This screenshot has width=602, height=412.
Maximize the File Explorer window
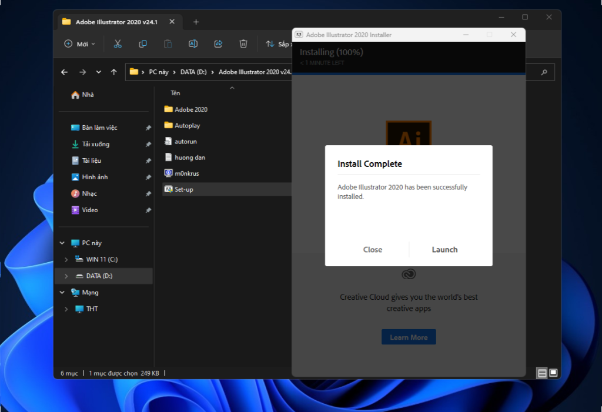coord(525,17)
